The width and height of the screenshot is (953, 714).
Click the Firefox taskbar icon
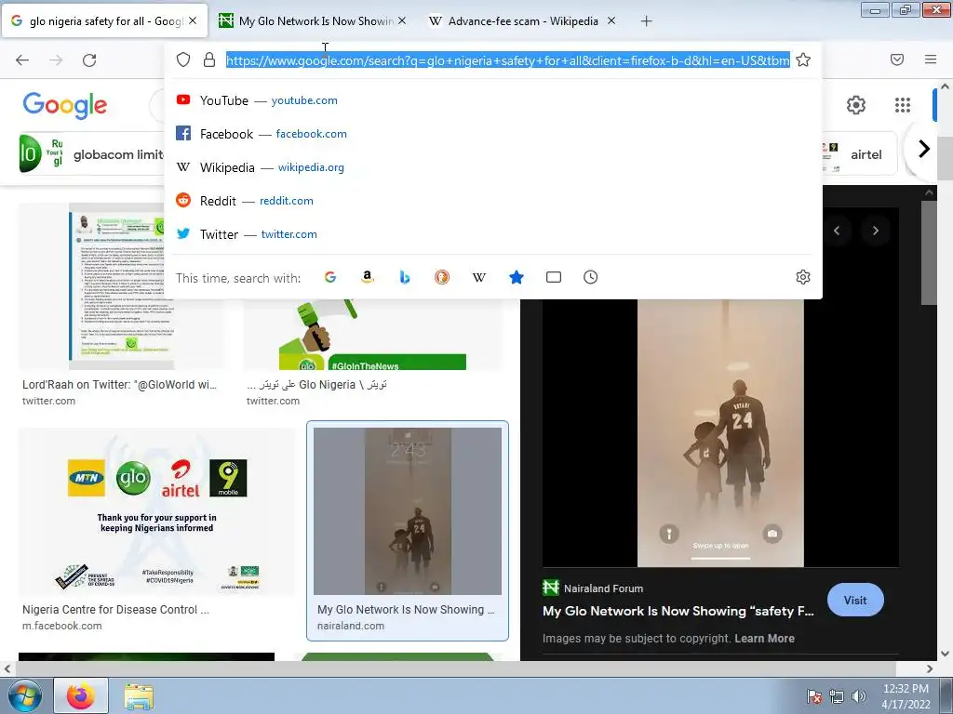(x=81, y=695)
